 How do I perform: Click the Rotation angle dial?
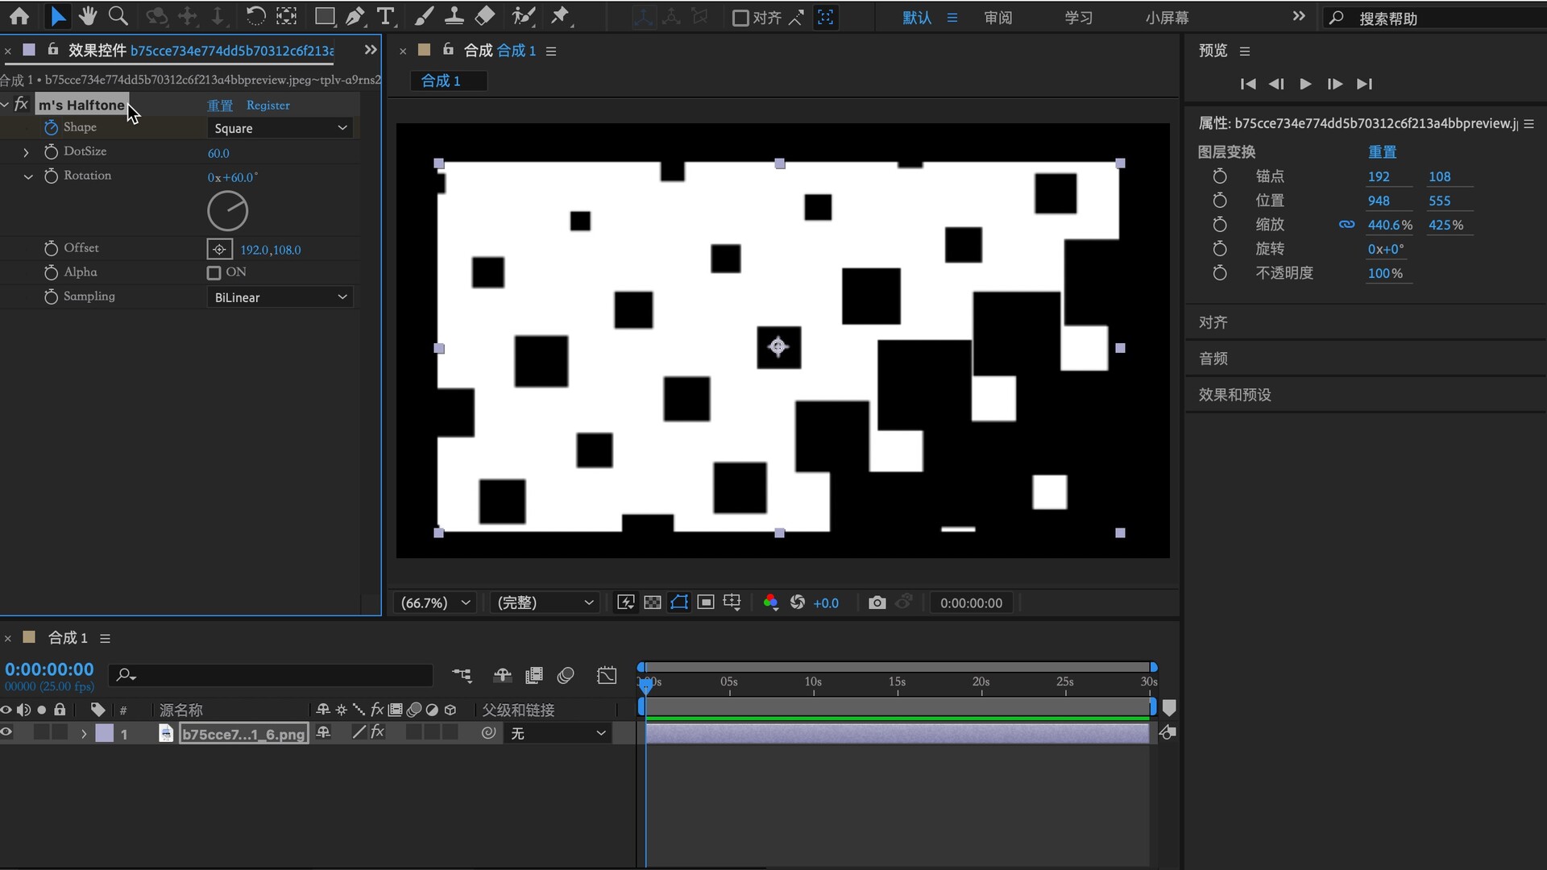(x=228, y=212)
